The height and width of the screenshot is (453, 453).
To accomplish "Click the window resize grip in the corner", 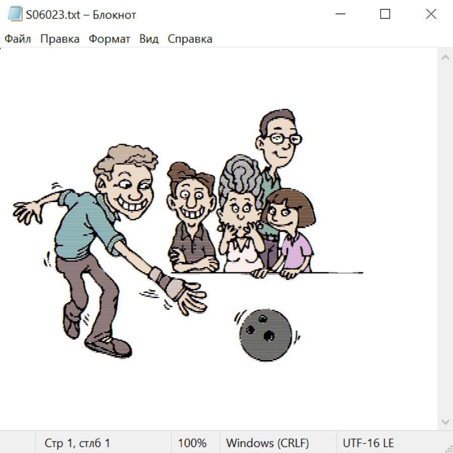I will [x=448, y=448].
